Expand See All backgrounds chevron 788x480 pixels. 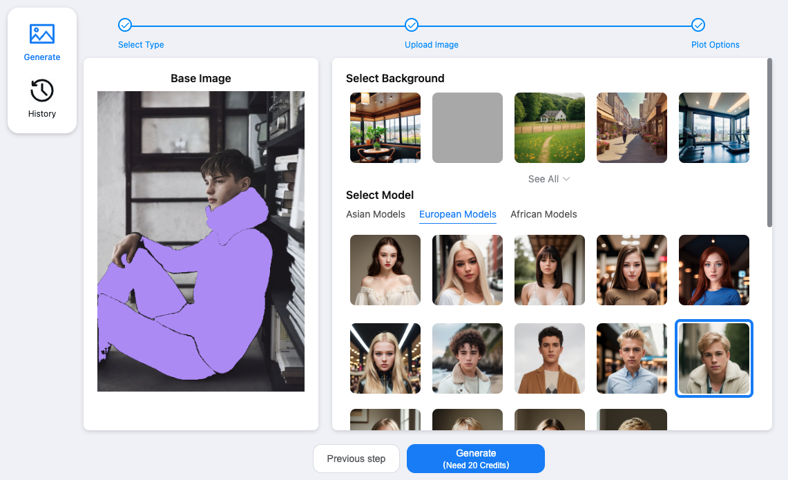566,179
